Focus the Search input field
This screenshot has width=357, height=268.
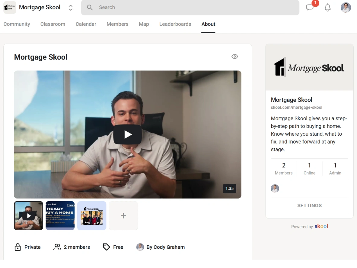pos(193,8)
